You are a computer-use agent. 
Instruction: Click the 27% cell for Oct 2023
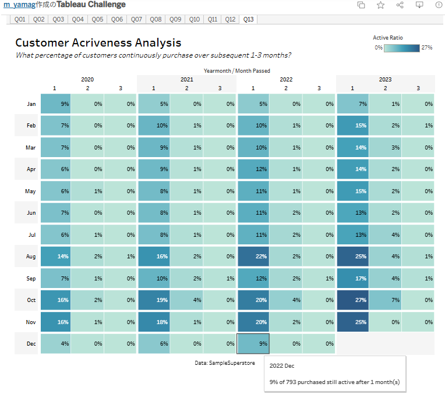tap(353, 300)
